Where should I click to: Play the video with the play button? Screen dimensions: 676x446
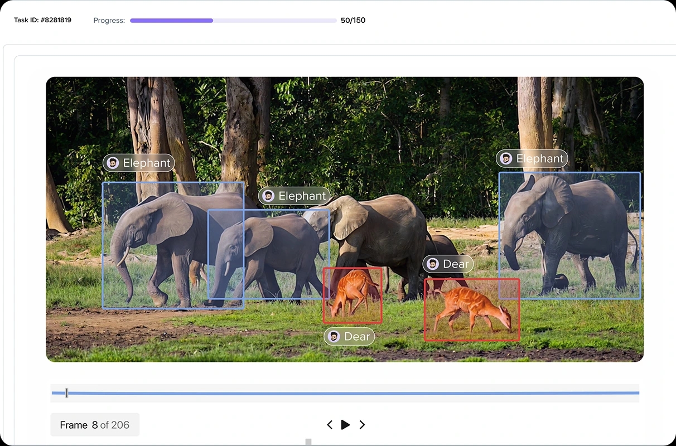[x=345, y=425]
